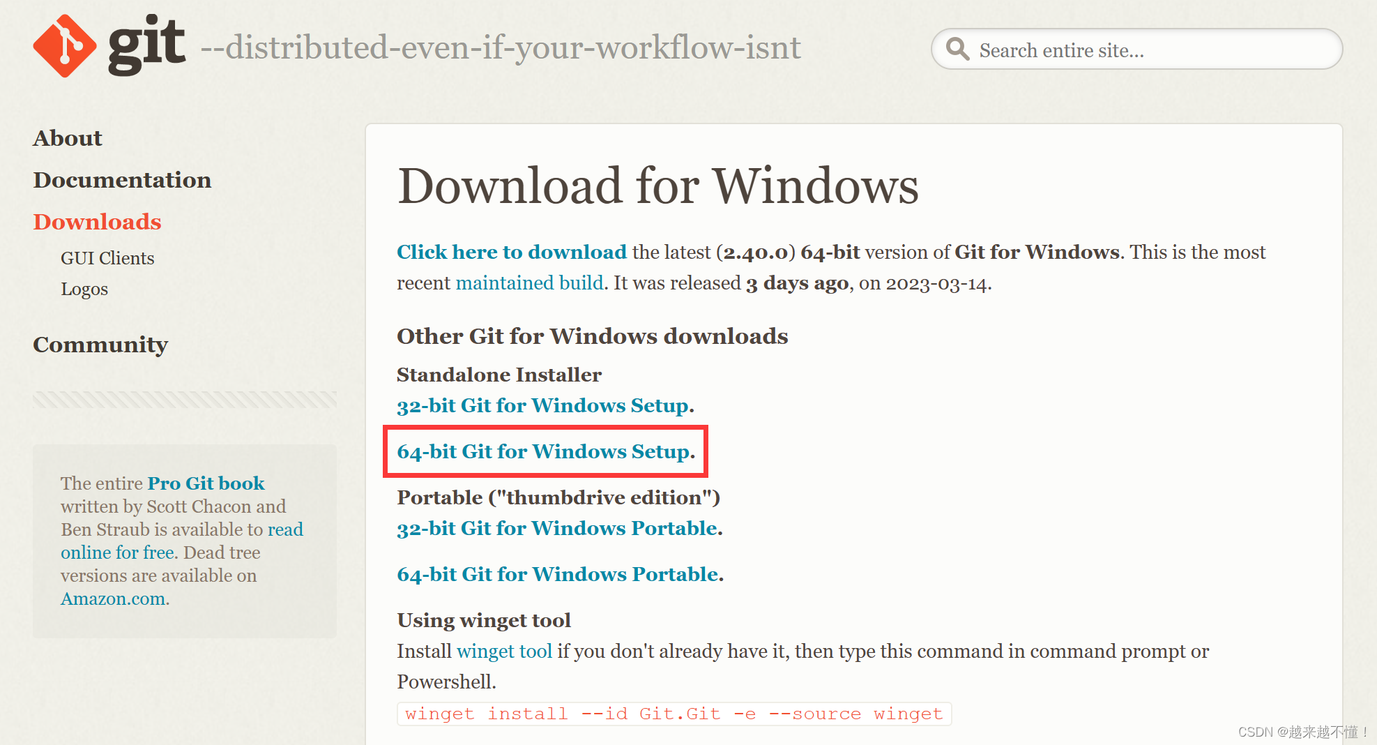Image resolution: width=1377 pixels, height=745 pixels.
Task: Open the maintained build link
Action: [530, 283]
